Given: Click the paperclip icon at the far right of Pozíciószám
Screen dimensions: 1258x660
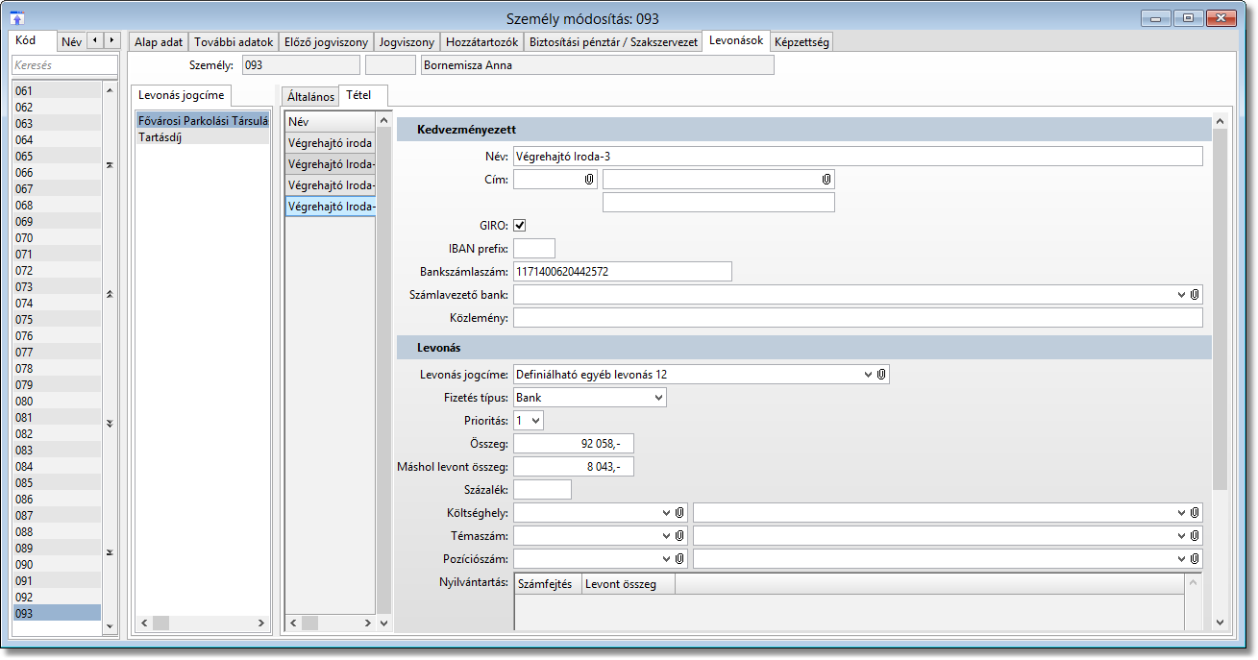Looking at the screenshot, I should tap(1195, 559).
